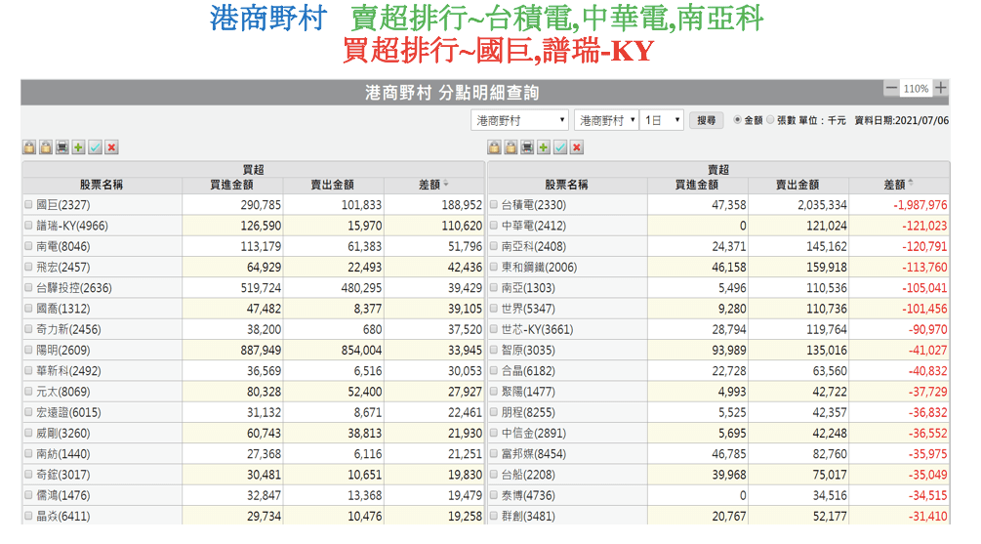
Task: Select the 張數 radio button
Action: click(770, 120)
